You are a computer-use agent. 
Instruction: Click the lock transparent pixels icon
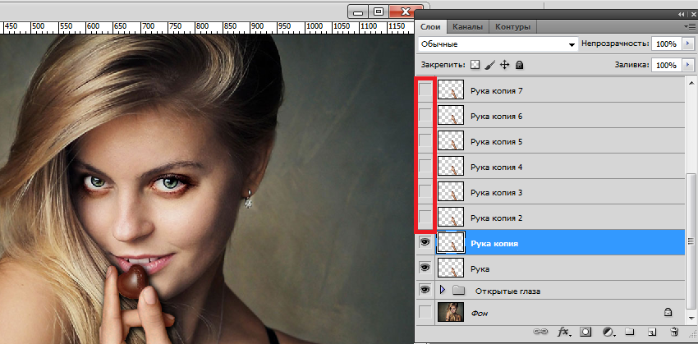[475, 65]
